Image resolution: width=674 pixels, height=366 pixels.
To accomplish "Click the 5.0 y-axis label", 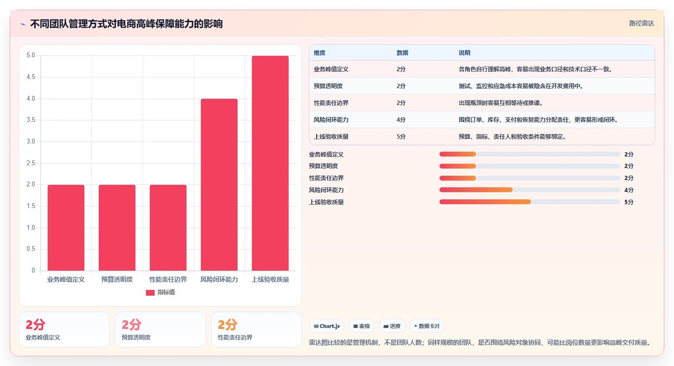I will [30, 55].
